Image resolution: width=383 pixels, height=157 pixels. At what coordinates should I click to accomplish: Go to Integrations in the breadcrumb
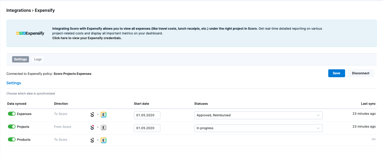[x=19, y=11]
